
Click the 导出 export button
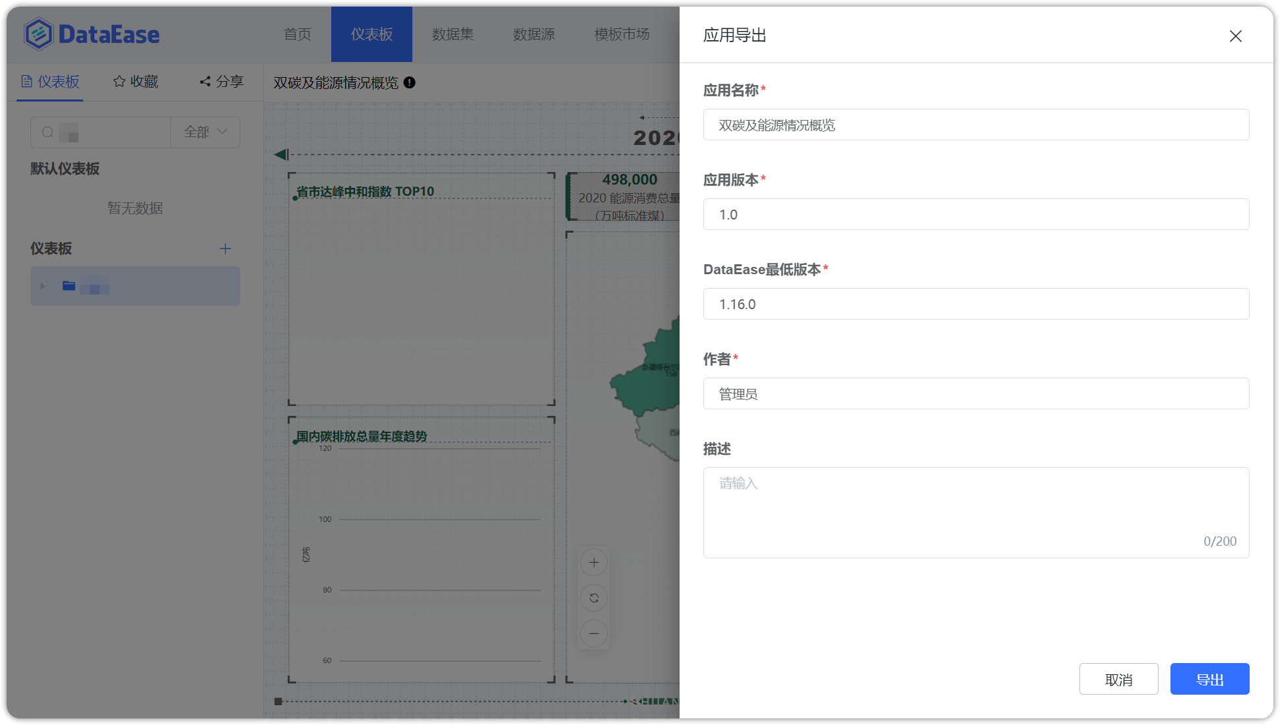coord(1209,678)
